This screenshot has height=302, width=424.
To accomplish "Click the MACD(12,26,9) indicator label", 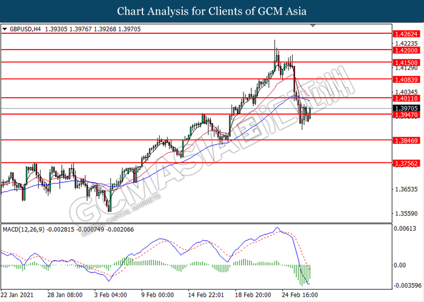I will (24, 230).
